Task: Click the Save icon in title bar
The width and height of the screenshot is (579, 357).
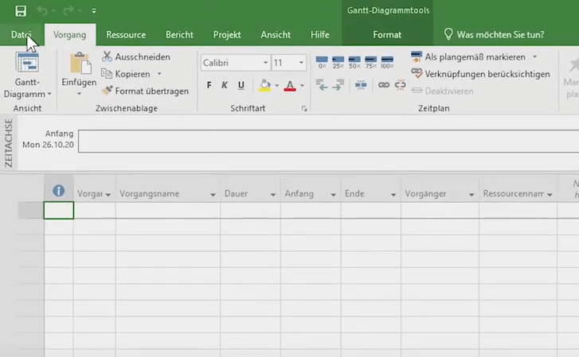Action: pos(21,11)
